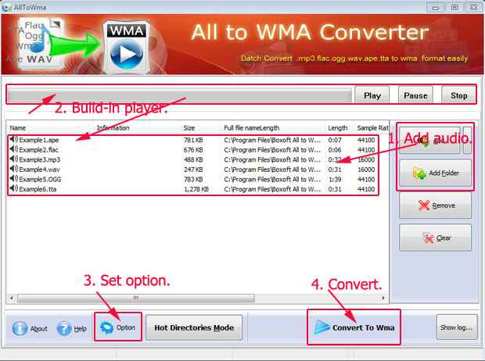Click the Clear button's eraser icon

click(x=429, y=238)
